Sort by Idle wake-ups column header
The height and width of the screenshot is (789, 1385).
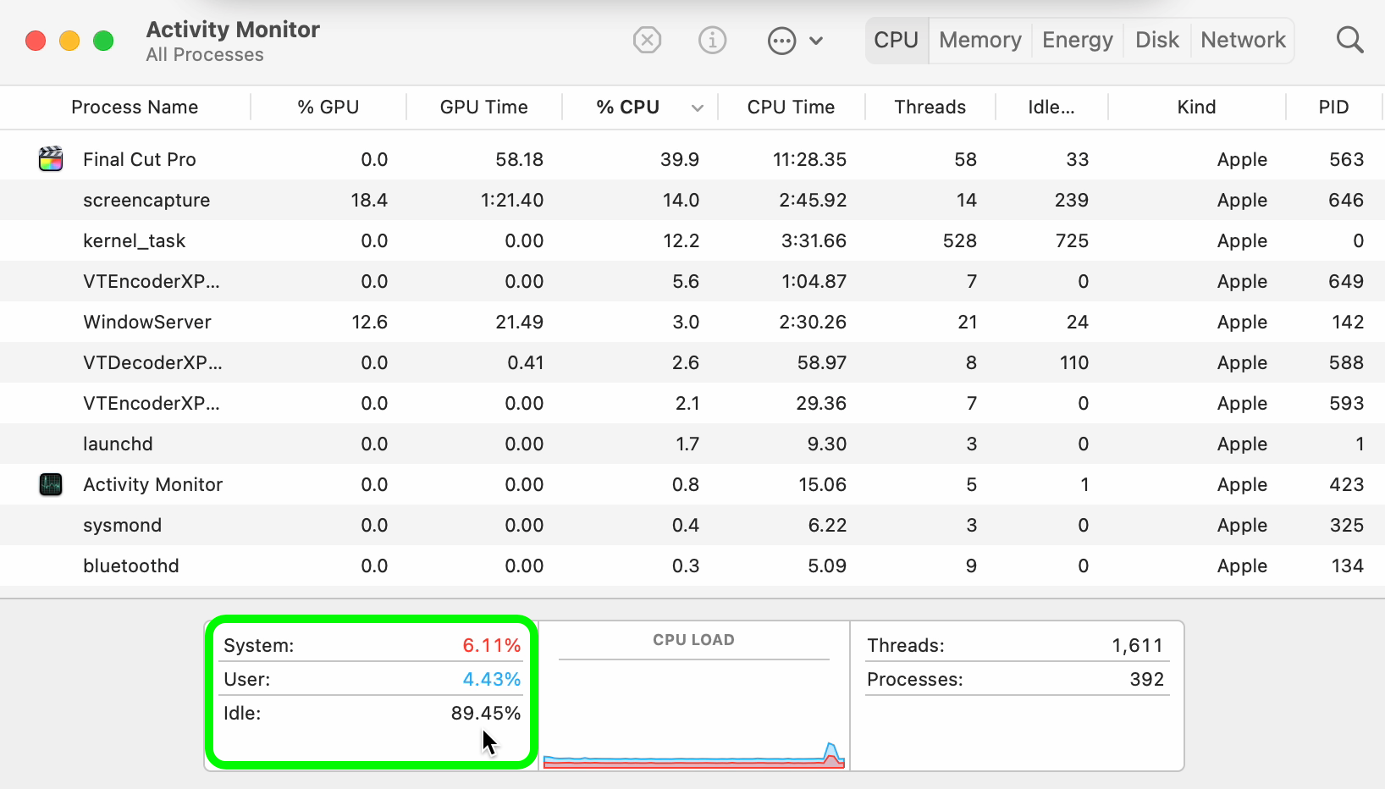click(1051, 108)
